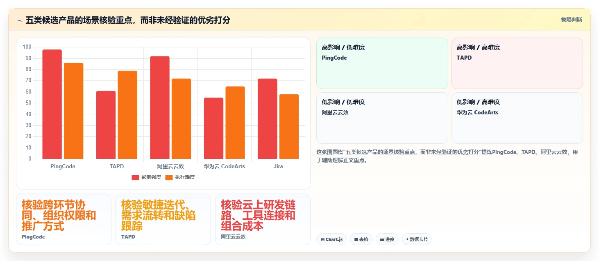The height and width of the screenshot is (261, 599).
Task: Click the 影响强度 legend label
Action: 151,177
